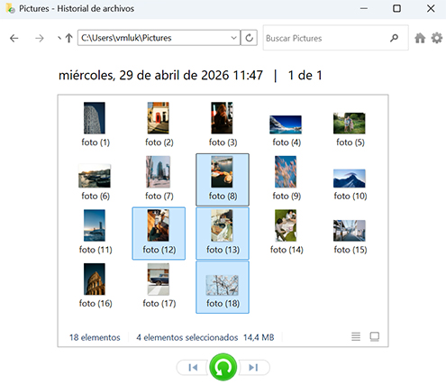Switch to details list view
This screenshot has height=385, width=446.
pos(356,336)
